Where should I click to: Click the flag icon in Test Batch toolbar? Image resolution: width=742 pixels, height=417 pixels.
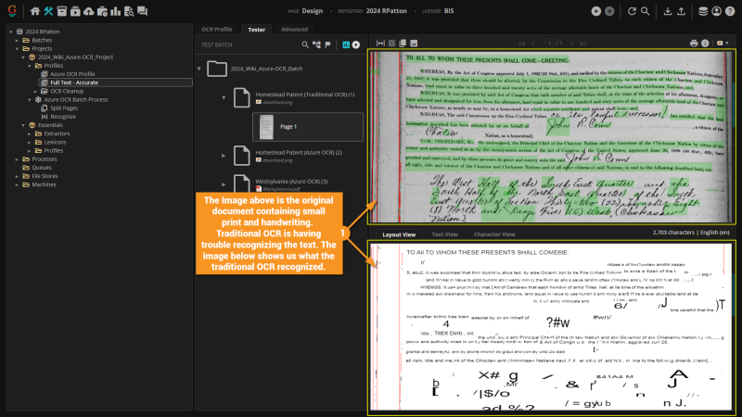click(x=328, y=44)
